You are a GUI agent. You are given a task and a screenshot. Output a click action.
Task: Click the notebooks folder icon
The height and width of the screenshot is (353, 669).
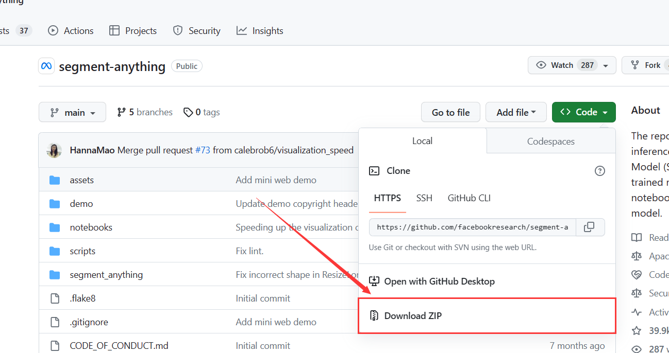tap(55, 227)
